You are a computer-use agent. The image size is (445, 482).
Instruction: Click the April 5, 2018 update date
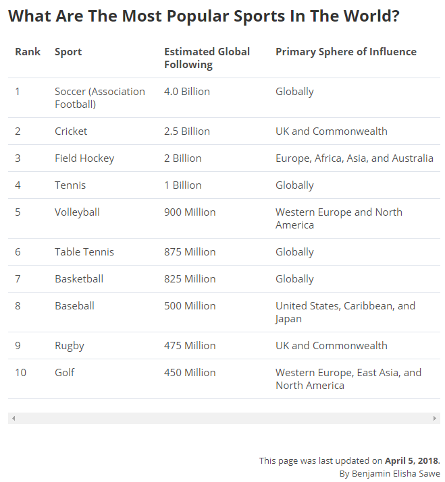pyautogui.click(x=411, y=461)
